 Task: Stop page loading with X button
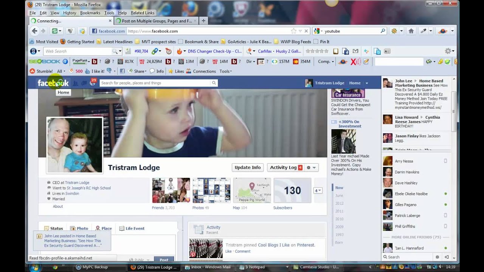(x=306, y=31)
